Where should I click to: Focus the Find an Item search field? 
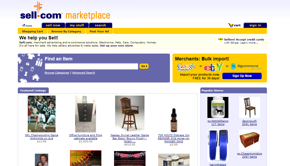pos(91,66)
